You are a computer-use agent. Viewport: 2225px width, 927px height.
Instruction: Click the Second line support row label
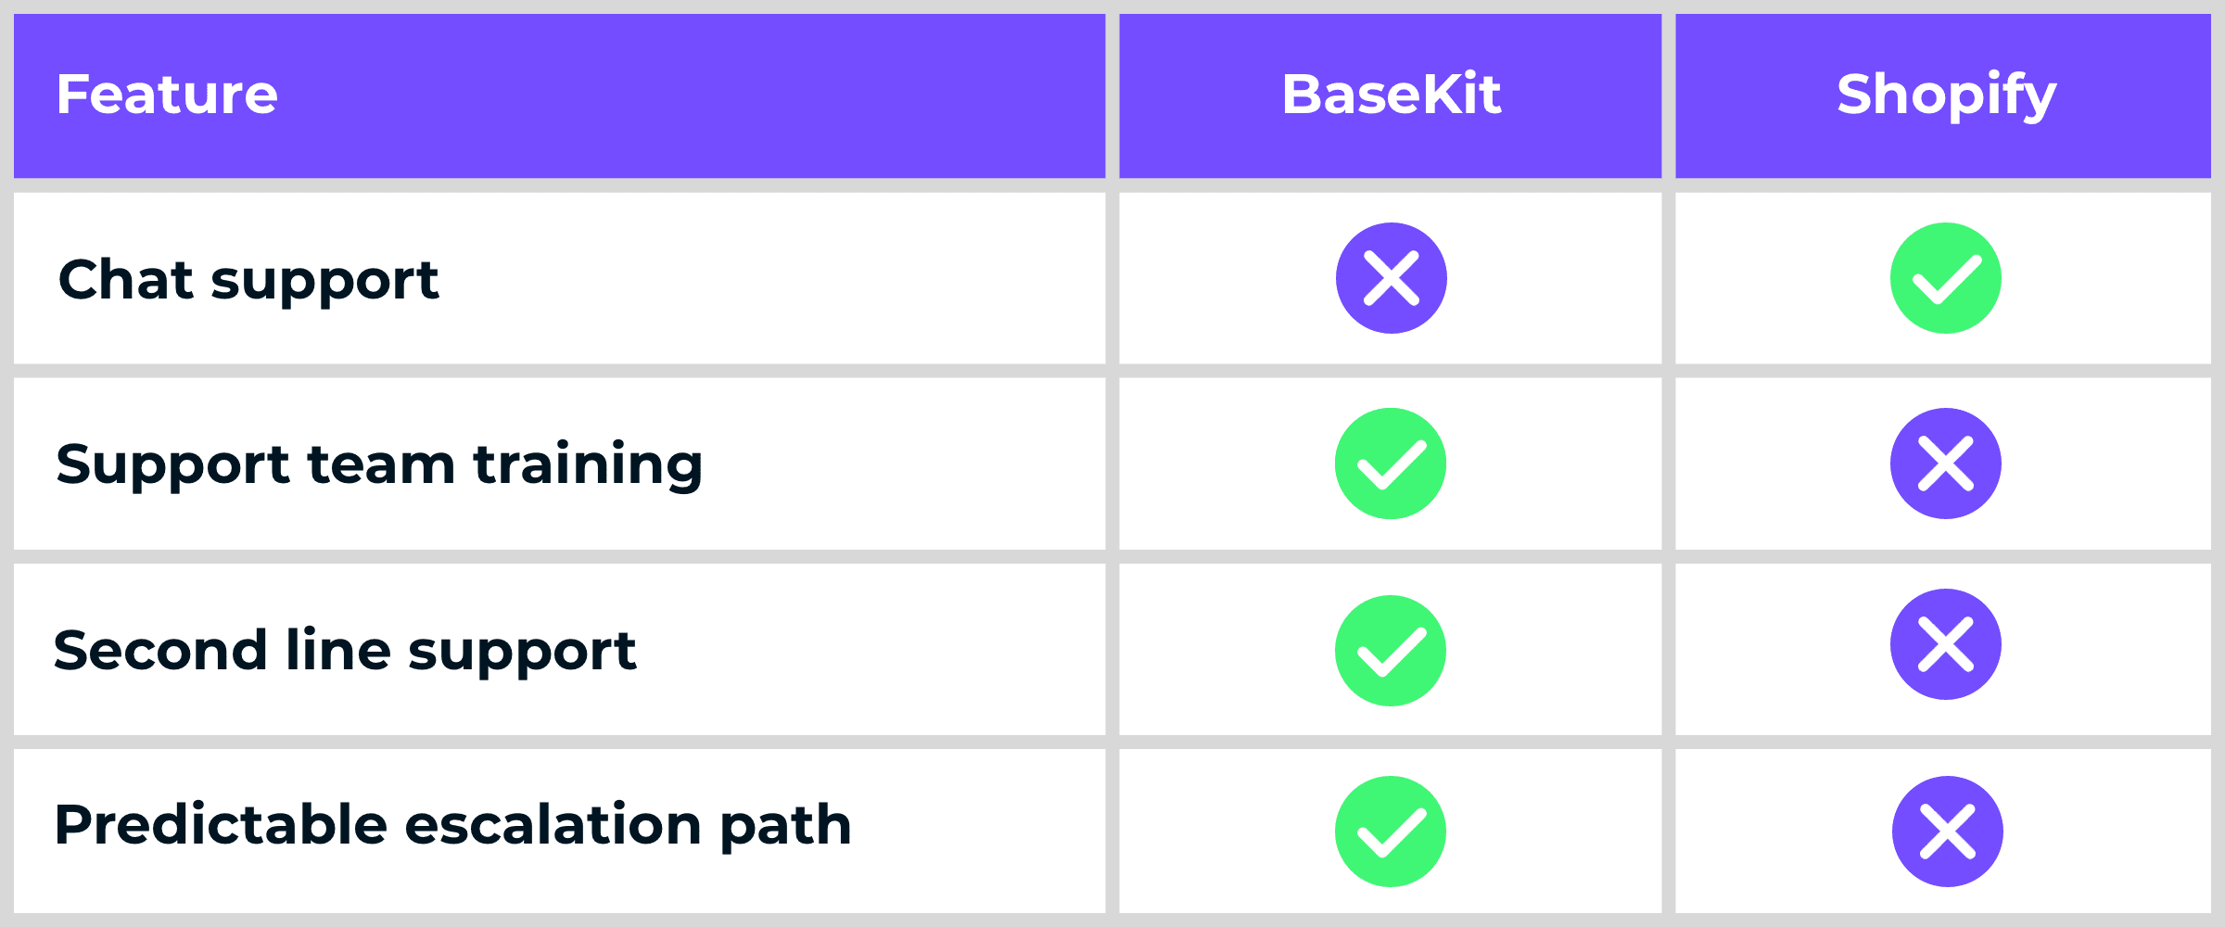click(x=345, y=651)
